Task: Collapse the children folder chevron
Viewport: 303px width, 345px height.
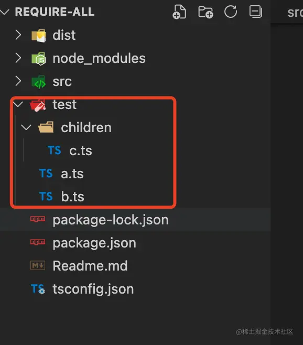Action: coord(26,127)
